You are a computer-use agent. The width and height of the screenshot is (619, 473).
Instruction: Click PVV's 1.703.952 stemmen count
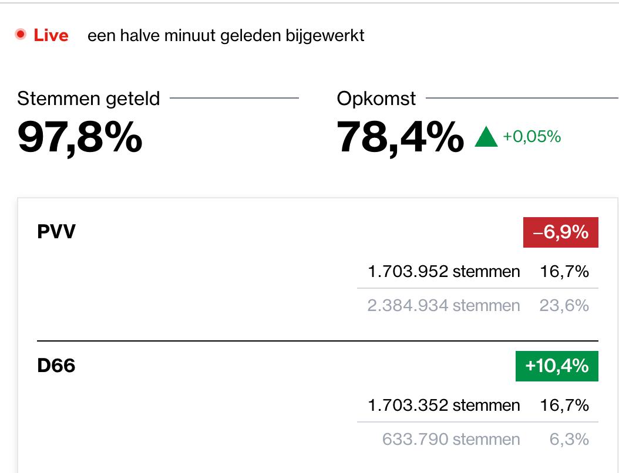(443, 271)
